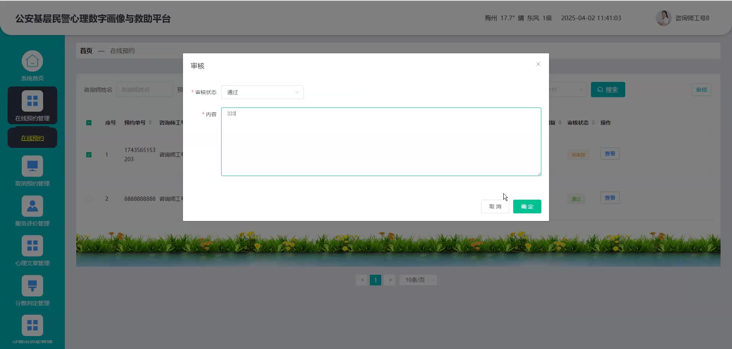Click the 审核 dialog title

pyautogui.click(x=197, y=66)
